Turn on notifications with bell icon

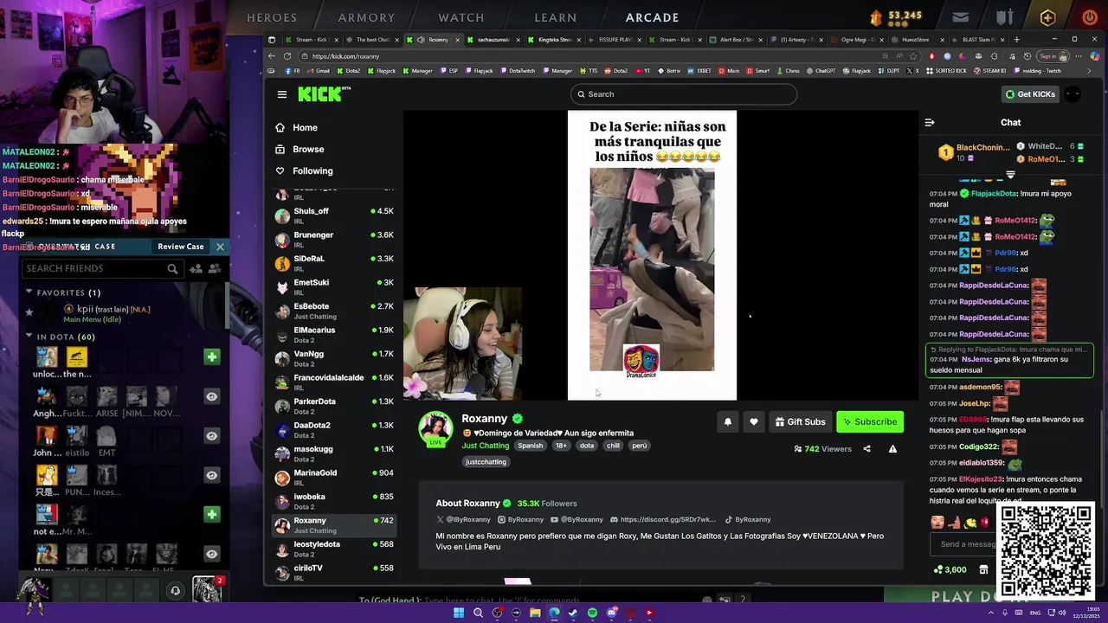click(728, 421)
